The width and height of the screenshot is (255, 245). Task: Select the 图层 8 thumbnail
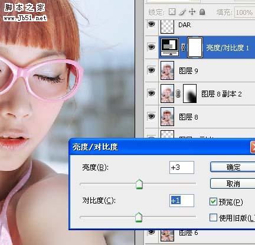click(x=167, y=117)
